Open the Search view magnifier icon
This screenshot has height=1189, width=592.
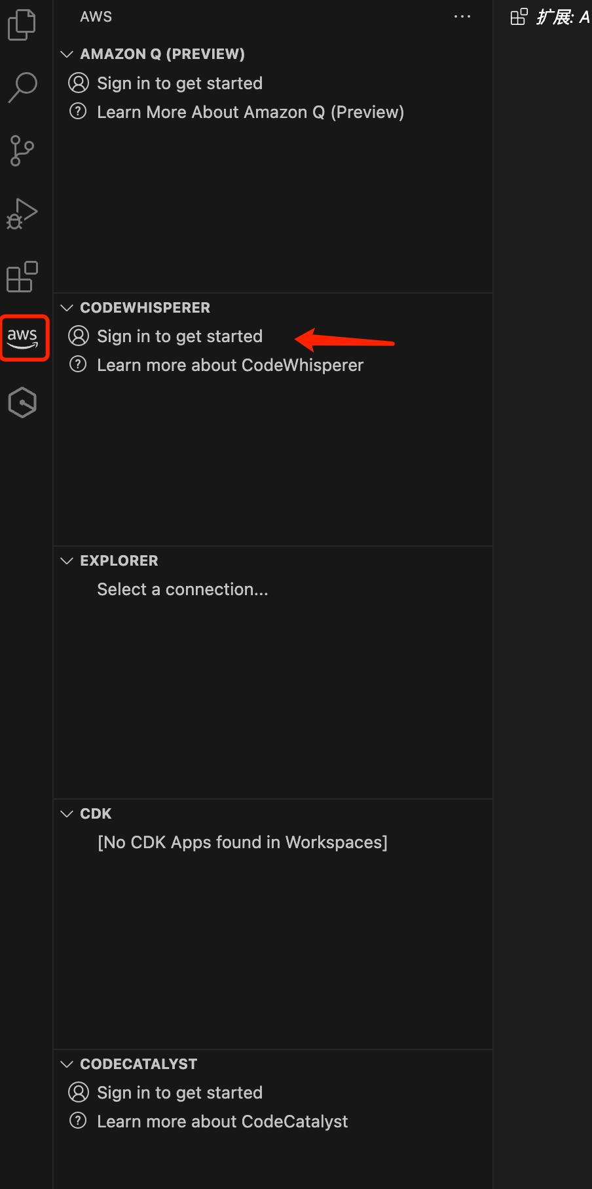tap(22, 87)
